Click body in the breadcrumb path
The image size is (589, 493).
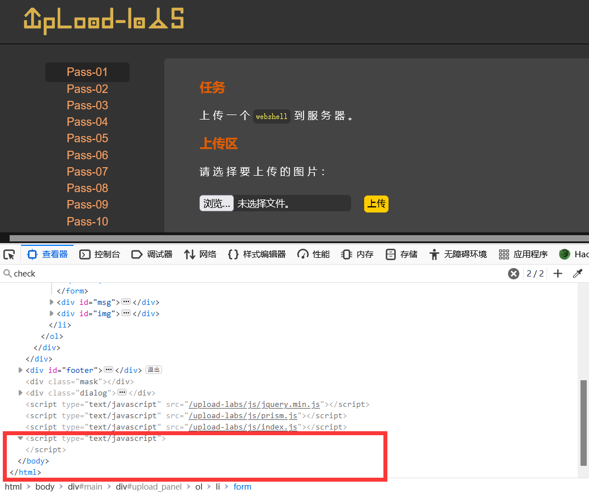coord(45,487)
